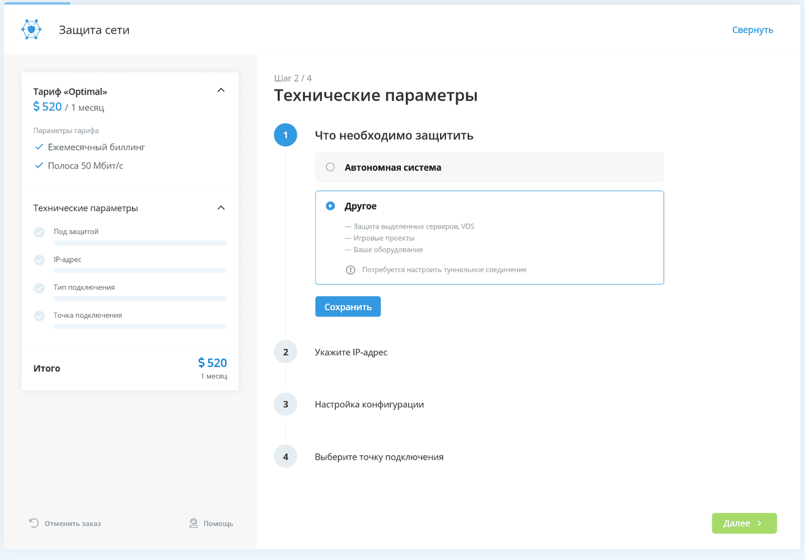Collapse the Технические параметры sidebar section chevron
805x560 pixels.
(221, 208)
